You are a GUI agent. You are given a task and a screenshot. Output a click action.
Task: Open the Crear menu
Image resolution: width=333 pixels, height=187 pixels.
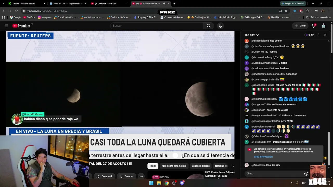coord(300,26)
